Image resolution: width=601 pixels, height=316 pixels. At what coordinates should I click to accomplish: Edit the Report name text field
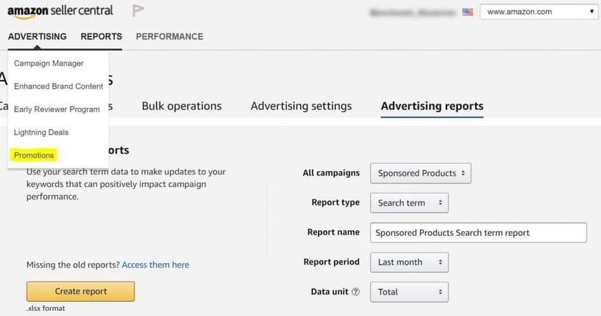pos(478,233)
